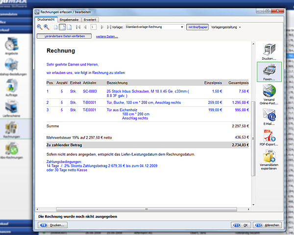Image resolution: width=294 pixels, height=235 pixels.
Task: Jump to the last page
Action: (109, 27)
